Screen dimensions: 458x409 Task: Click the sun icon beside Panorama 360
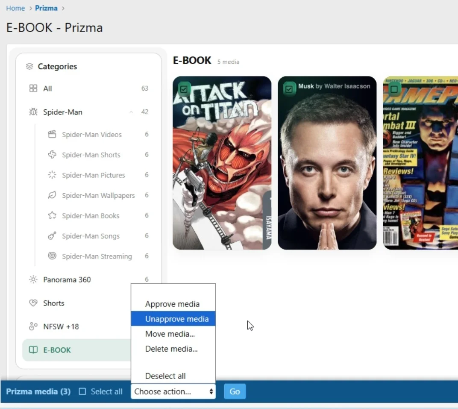(33, 280)
